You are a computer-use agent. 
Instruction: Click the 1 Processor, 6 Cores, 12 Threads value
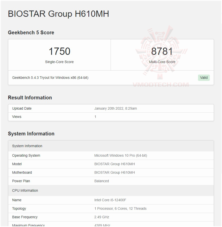pos(120,209)
